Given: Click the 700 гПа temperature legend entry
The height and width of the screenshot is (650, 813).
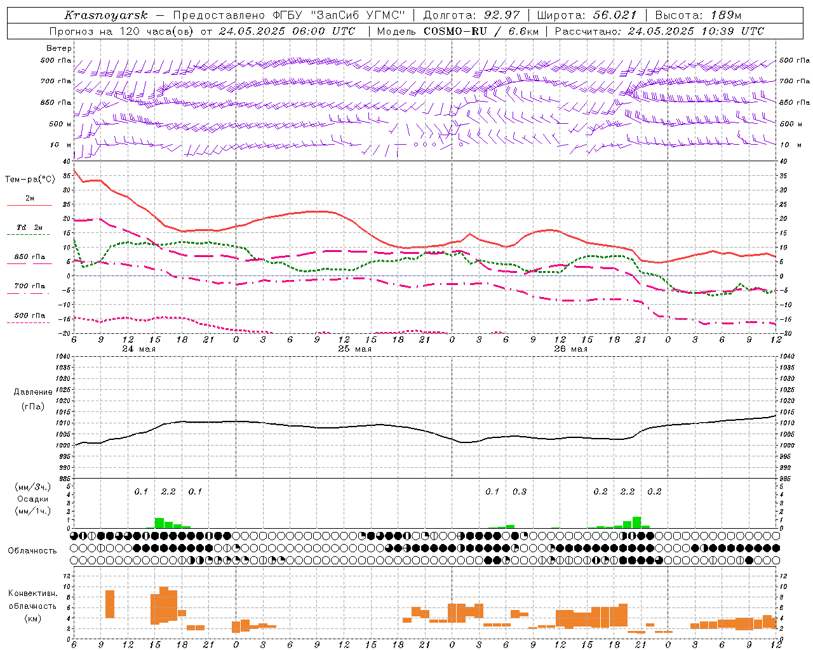Looking at the screenshot, I should pyautogui.click(x=29, y=288).
